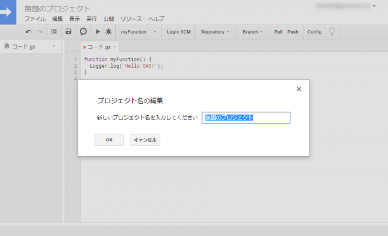Click the redo arrow icon
Screen dimensions: 388x236
[39, 31]
